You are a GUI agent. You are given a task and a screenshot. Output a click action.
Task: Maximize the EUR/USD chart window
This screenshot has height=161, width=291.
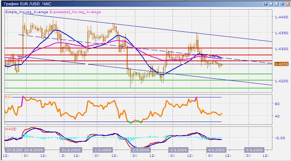pyautogui.click(x=282, y=3)
